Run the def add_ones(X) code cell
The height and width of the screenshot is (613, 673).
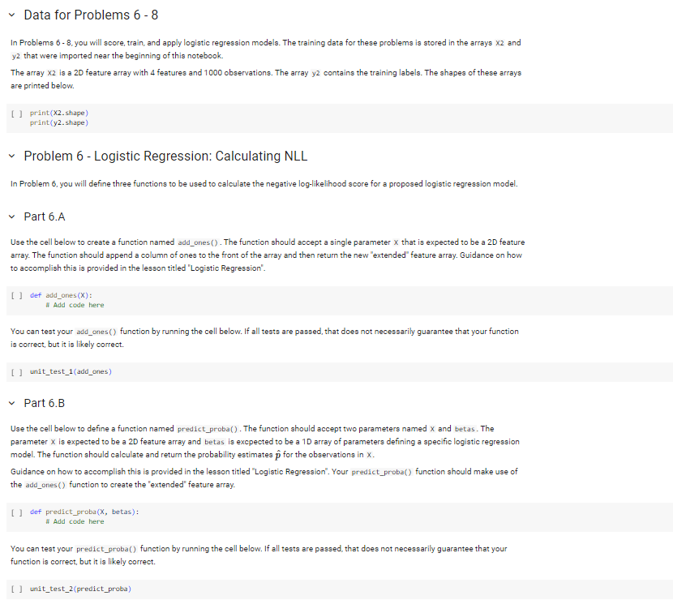pos(16,295)
